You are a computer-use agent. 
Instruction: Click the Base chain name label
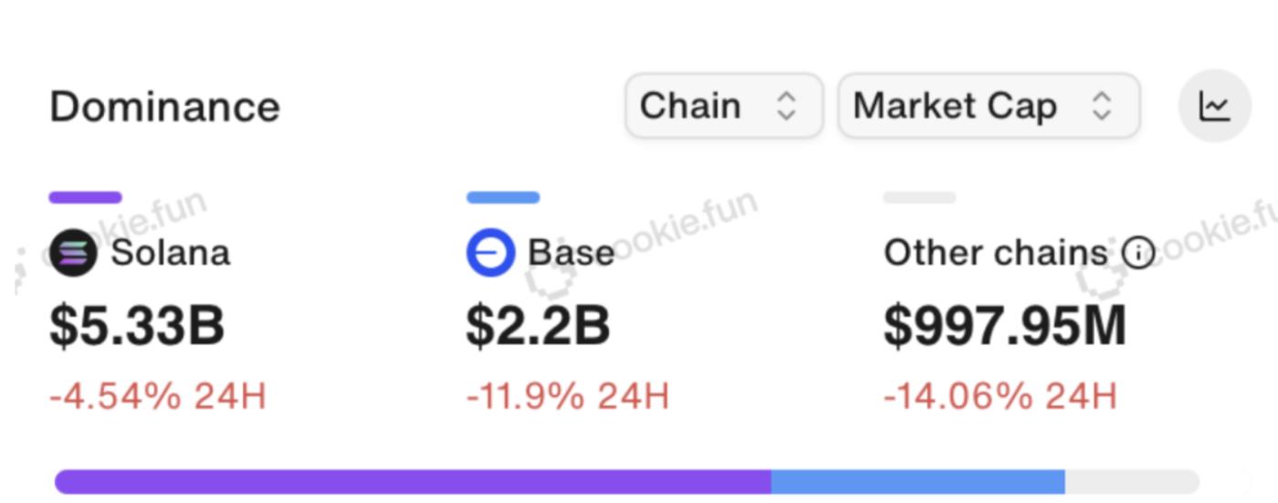point(571,253)
